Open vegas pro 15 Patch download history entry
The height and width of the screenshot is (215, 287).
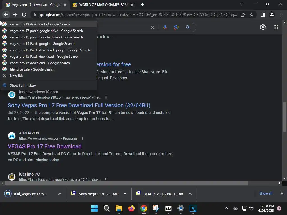point(49,57)
